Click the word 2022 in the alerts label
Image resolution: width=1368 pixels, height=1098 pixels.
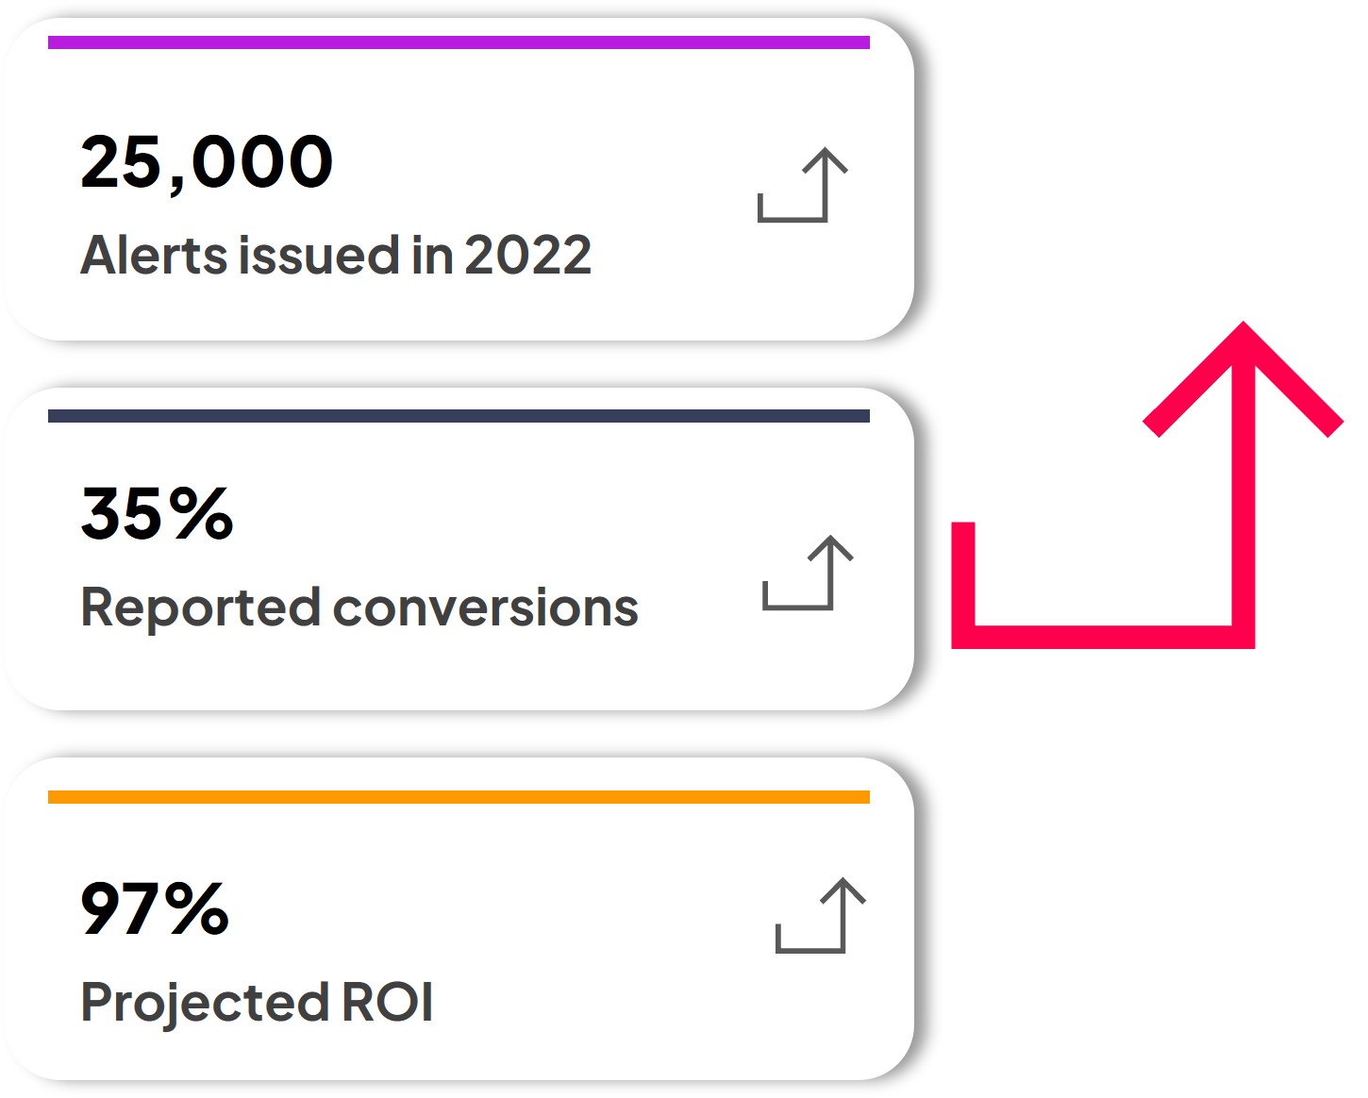coord(527,256)
